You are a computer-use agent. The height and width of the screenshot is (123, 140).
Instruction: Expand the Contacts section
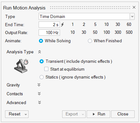click(x=39, y=94)
